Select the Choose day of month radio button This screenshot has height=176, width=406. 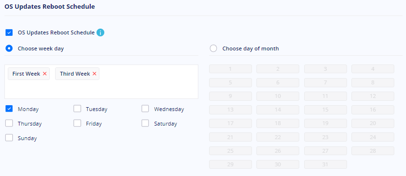click(213, 48)
